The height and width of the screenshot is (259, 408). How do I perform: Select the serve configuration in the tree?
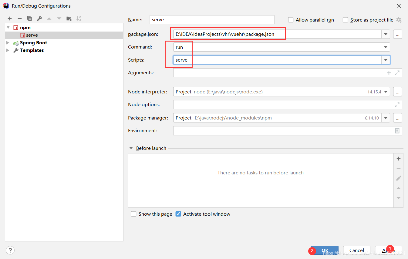(x=64, y=35)
